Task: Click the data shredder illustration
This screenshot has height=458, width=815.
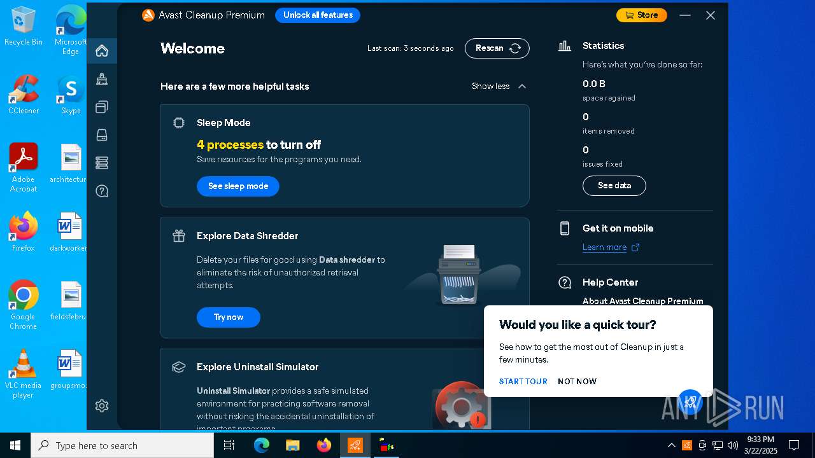Action: tap(460, 274)
